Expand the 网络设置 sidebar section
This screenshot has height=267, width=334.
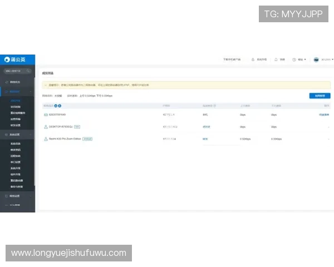coord(32,196)
